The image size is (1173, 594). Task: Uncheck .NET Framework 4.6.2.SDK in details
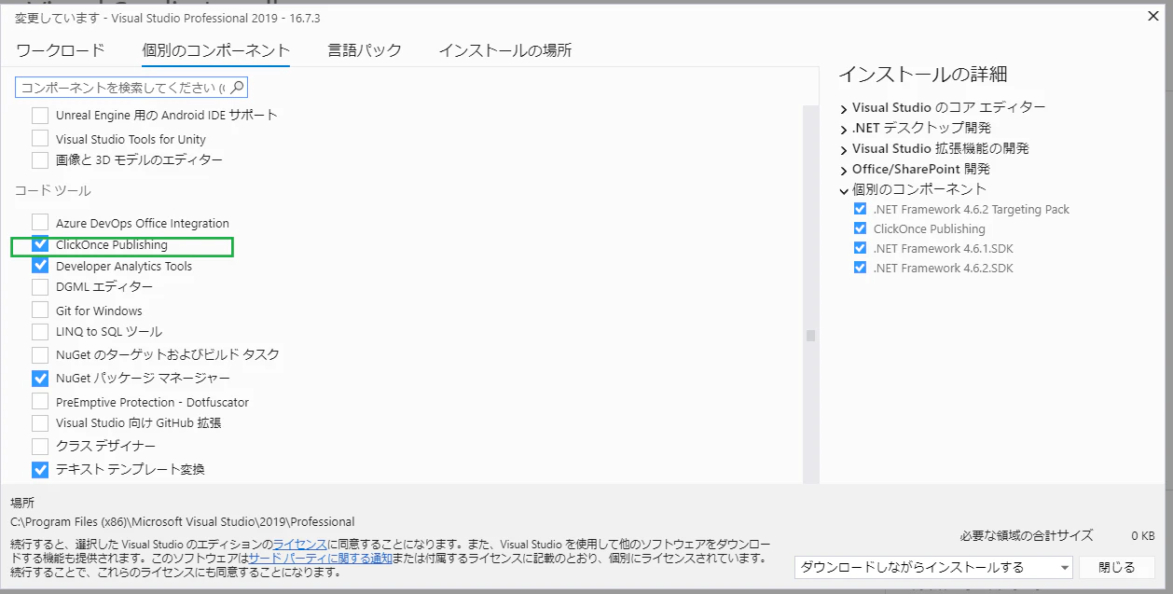tap(860, 268)
